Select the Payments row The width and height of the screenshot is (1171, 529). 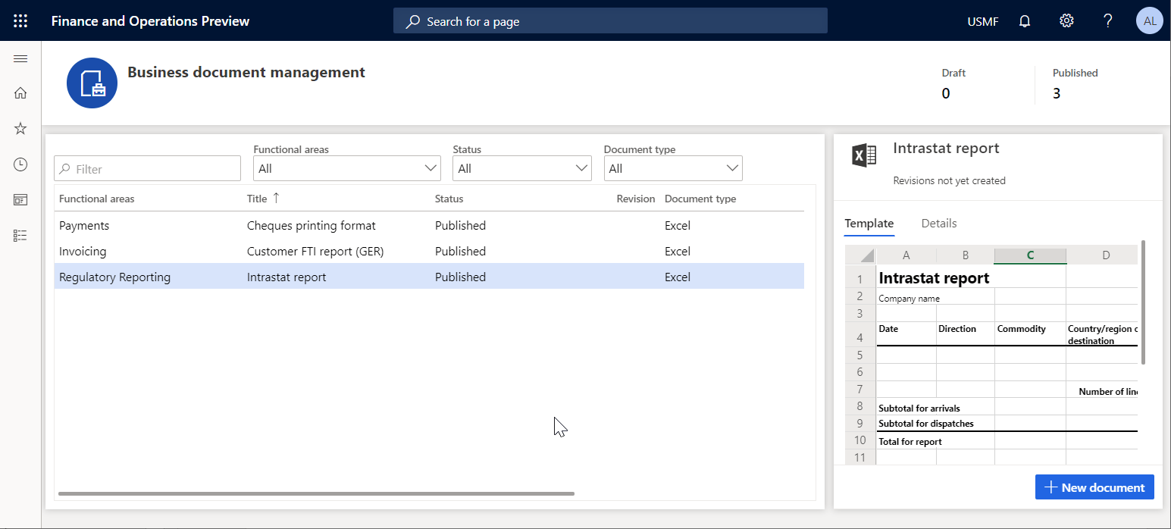click(x=429, y=225)
